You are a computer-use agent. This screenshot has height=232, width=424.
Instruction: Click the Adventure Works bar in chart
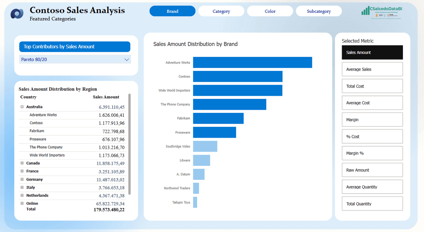(x=252, y=62)
